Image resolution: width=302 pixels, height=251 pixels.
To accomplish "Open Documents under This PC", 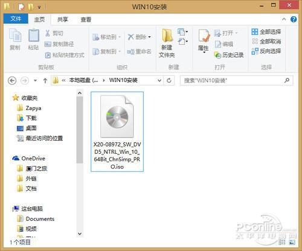I will tap(36, 218).
